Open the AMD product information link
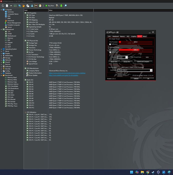 tap(67, 73)
